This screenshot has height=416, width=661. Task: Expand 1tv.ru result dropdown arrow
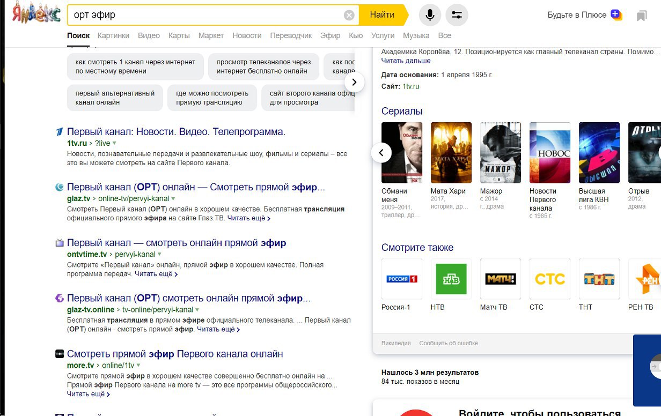pos(114,144)
